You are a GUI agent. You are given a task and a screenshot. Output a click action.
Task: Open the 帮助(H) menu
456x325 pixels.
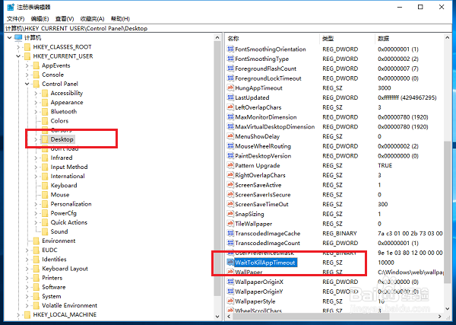pyautogui.click(x=120, y=19)
